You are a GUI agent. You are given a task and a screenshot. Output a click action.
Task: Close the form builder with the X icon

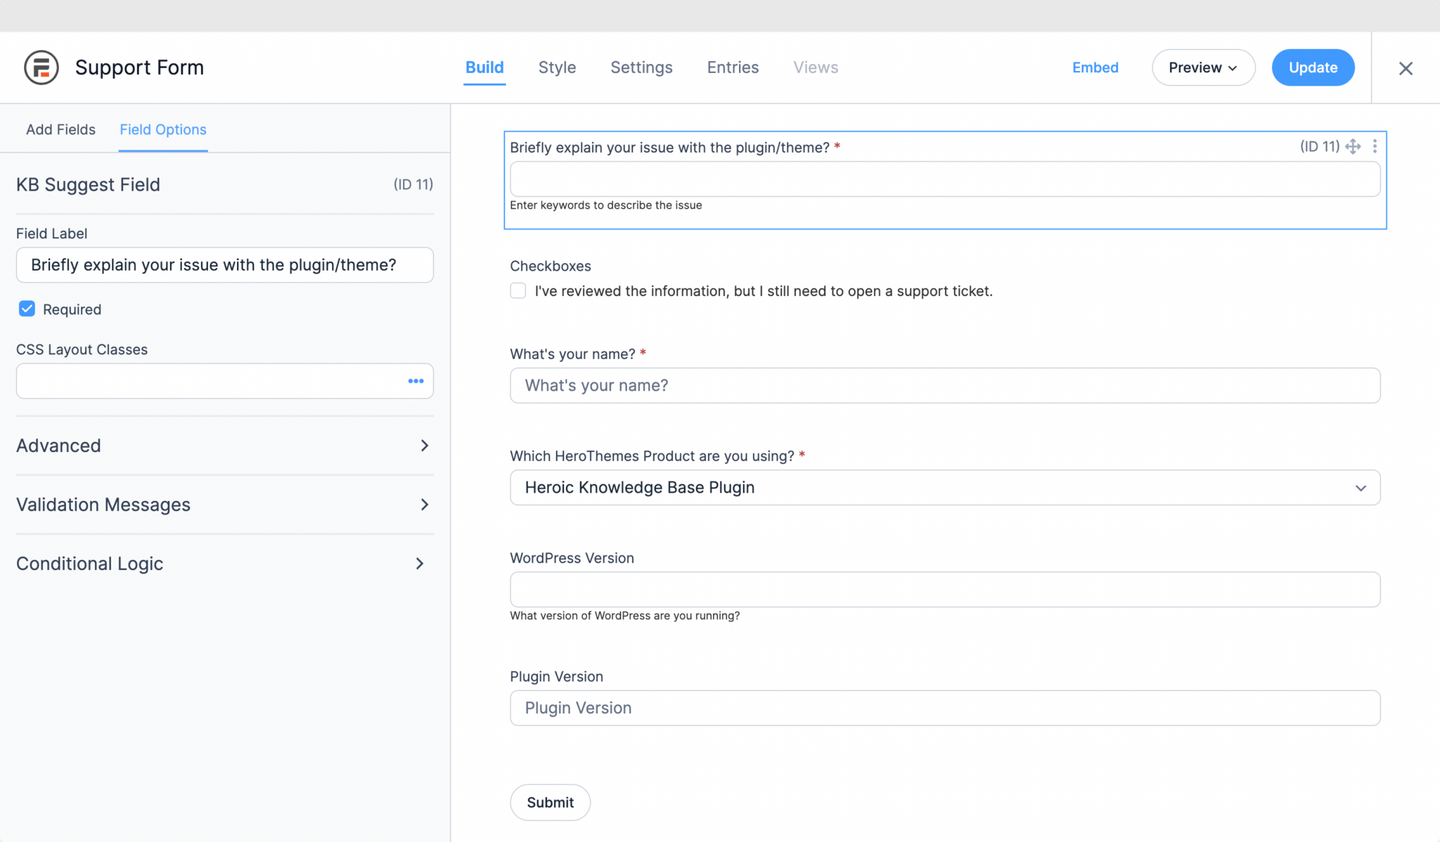click(x=1406, y=67)
